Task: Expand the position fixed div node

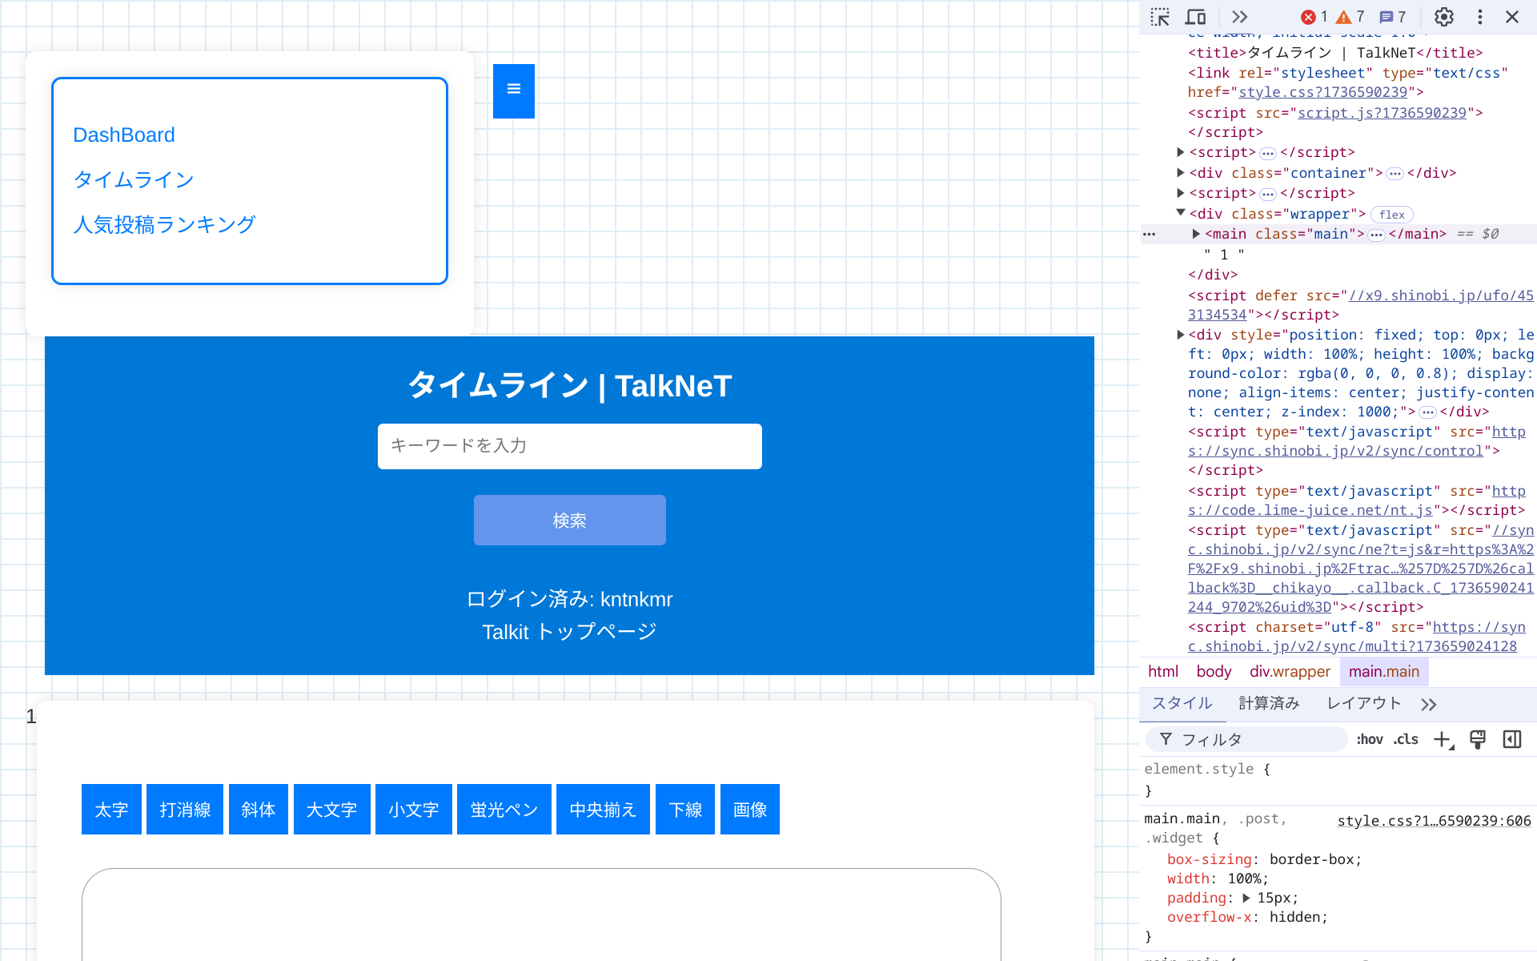Action: click(x=1181, y=335)
